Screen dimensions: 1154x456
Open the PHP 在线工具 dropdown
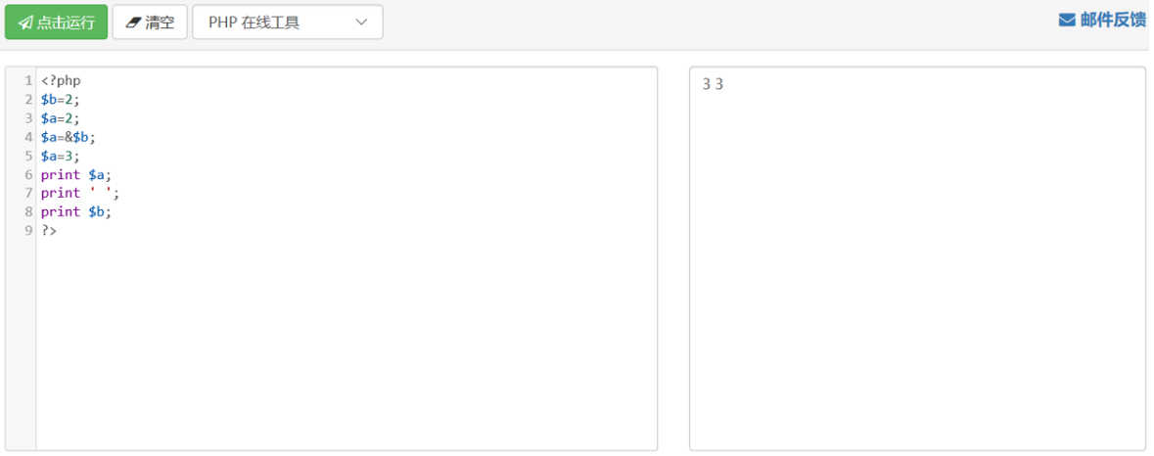[x=288, y=23]
